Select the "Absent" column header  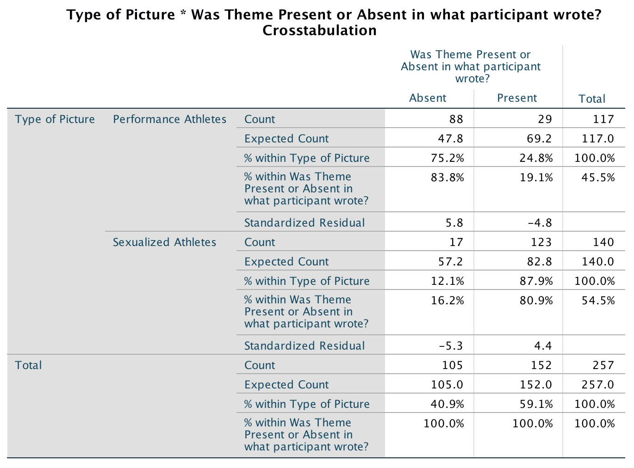428,98
